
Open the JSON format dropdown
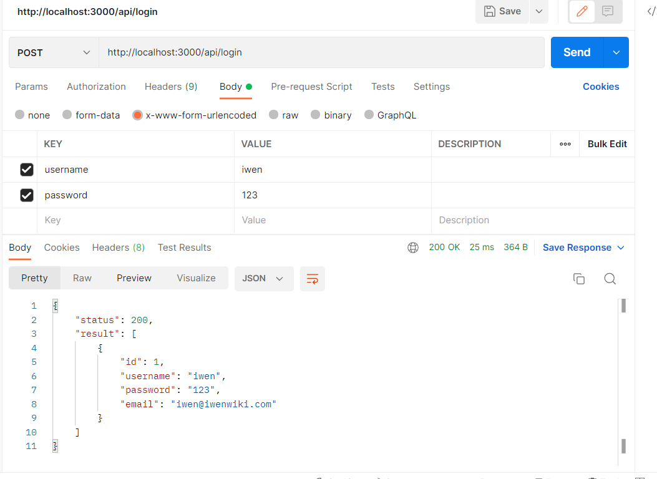263,279
